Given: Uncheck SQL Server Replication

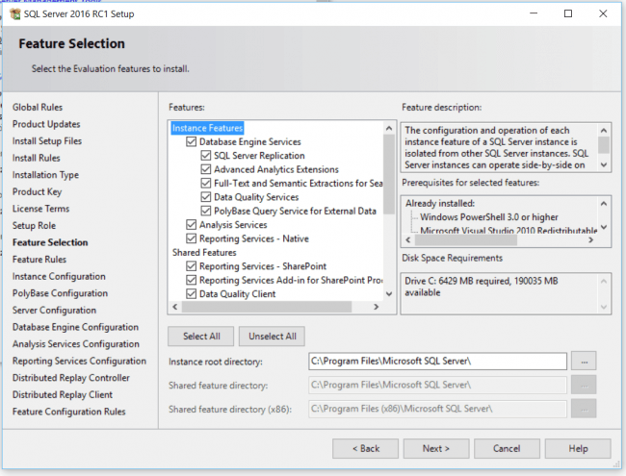Looking at the screenshot, I should [x=205, y=156].
